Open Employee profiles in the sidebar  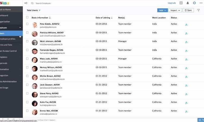[x=8, y=39]
